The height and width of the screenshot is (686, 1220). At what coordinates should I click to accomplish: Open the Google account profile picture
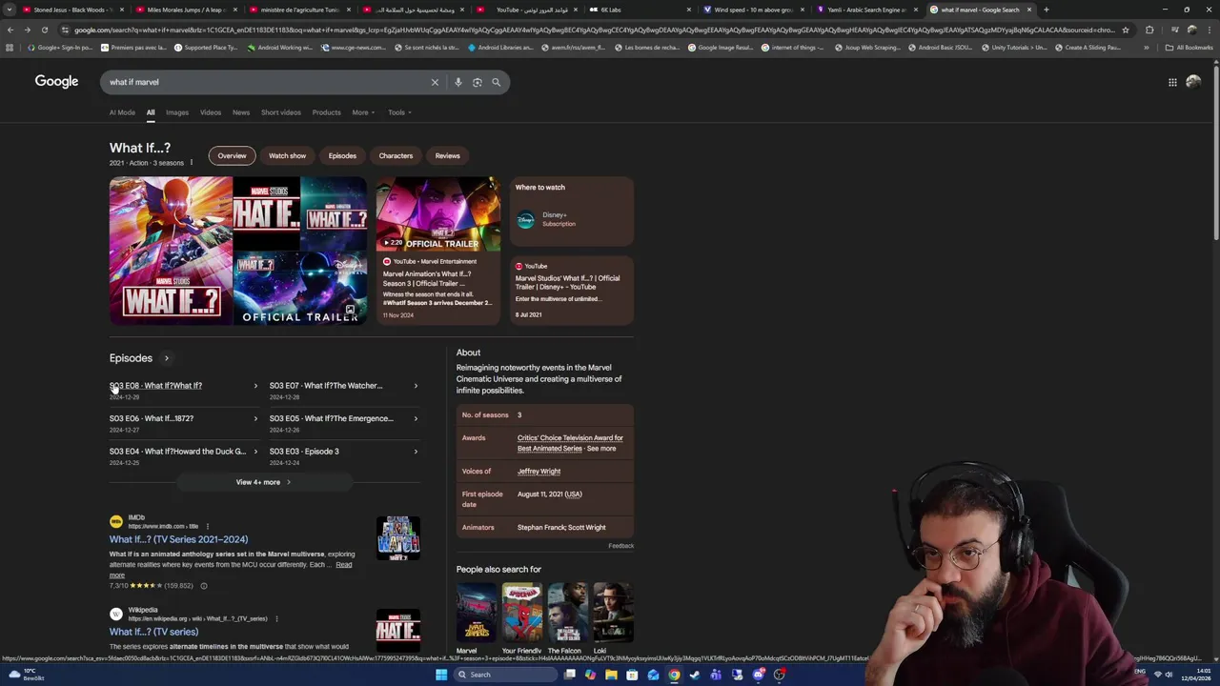click(1193, 82)
